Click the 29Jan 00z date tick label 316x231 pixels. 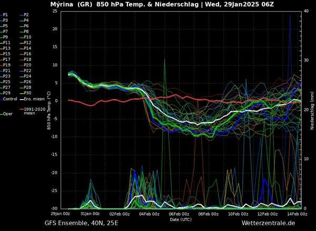click(x=61, y=214)
